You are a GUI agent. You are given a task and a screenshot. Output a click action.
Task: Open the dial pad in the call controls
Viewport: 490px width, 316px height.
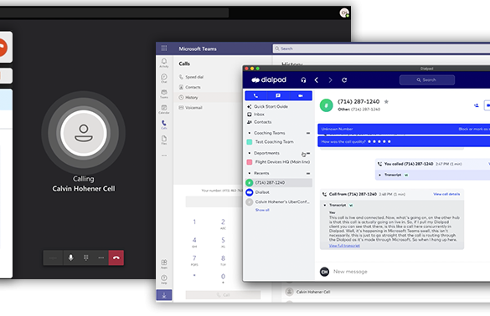tap(85, 257)
